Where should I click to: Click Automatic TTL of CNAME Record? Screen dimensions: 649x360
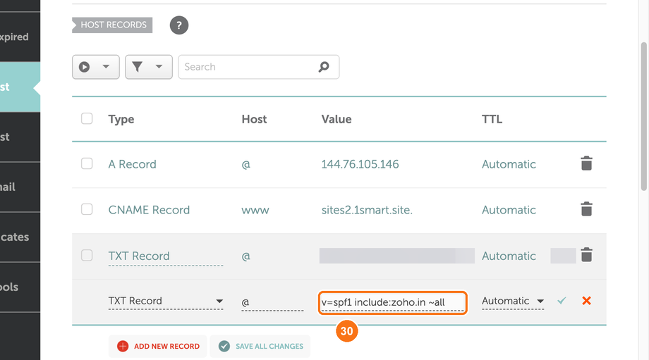tap(509, 210)
